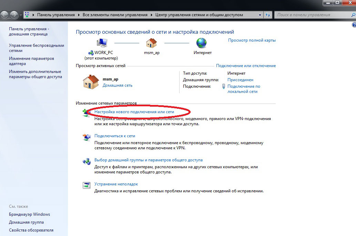The height and width of the screenshot is (236, 356).
Task: Click the Internet globe icon in network map
Action: (x=201, y=43)
